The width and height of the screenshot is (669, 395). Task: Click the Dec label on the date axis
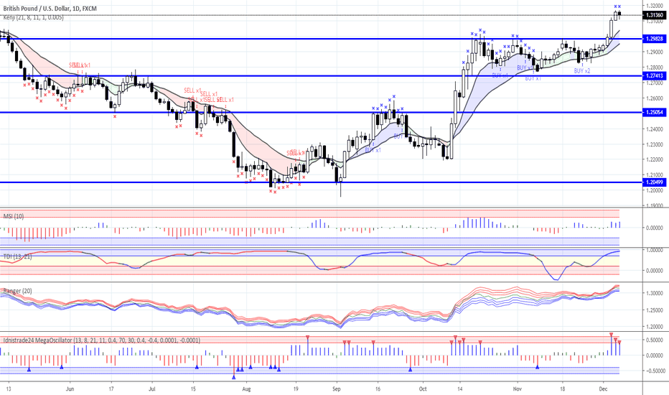603,388
